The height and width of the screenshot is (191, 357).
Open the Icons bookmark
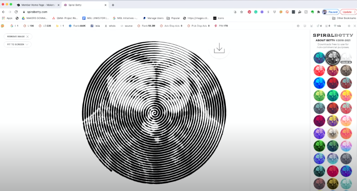[x=218, y=18]
